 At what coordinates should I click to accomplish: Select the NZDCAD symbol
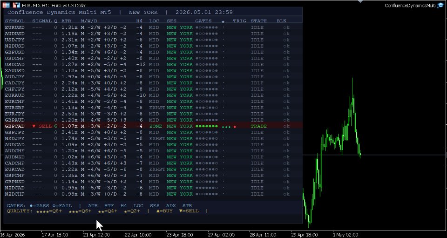click(15, 188)
